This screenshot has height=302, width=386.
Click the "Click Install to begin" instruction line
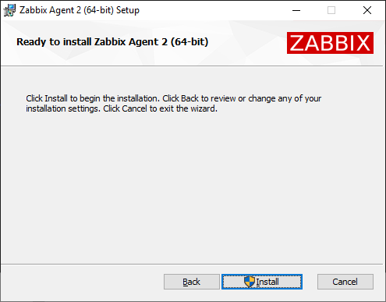pos(173,98)
